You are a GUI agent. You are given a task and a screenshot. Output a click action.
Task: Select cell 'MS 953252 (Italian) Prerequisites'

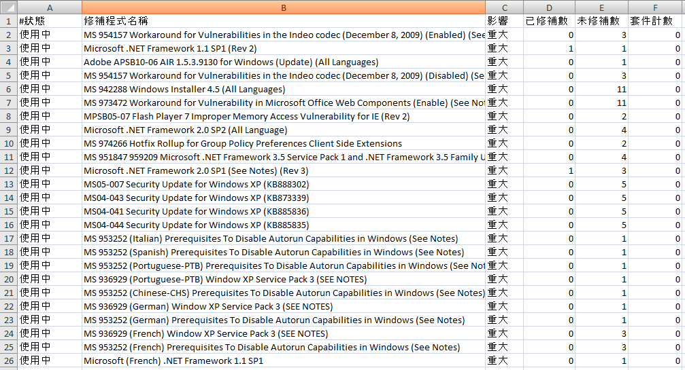point(284,238)
